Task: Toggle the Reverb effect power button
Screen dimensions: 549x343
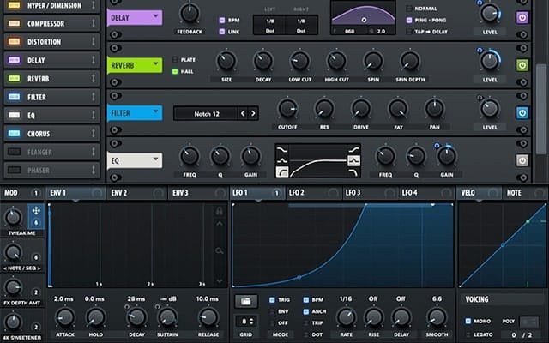Action: click(522, 65)
